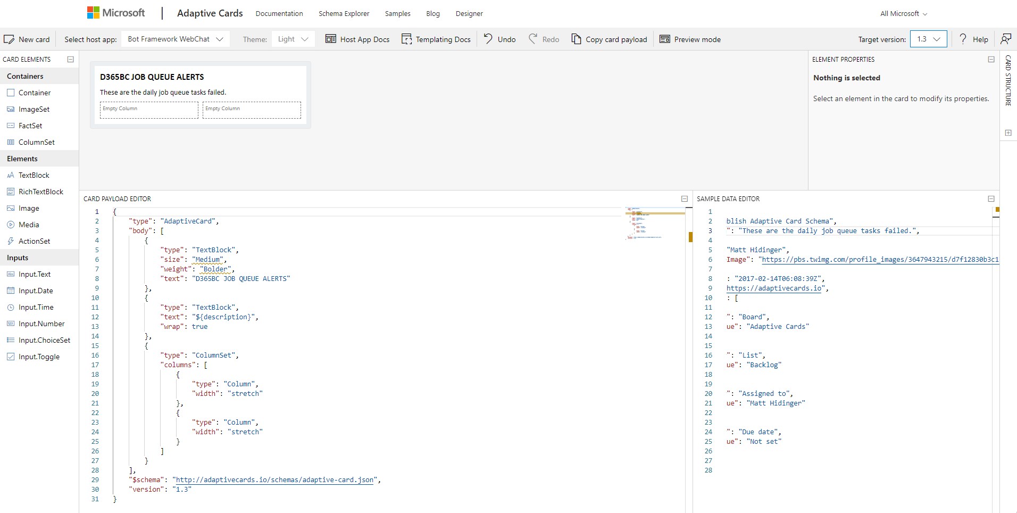Open the Schema Explorer nav item
The width and height of the screenshot is (1017, 513).
344,13
